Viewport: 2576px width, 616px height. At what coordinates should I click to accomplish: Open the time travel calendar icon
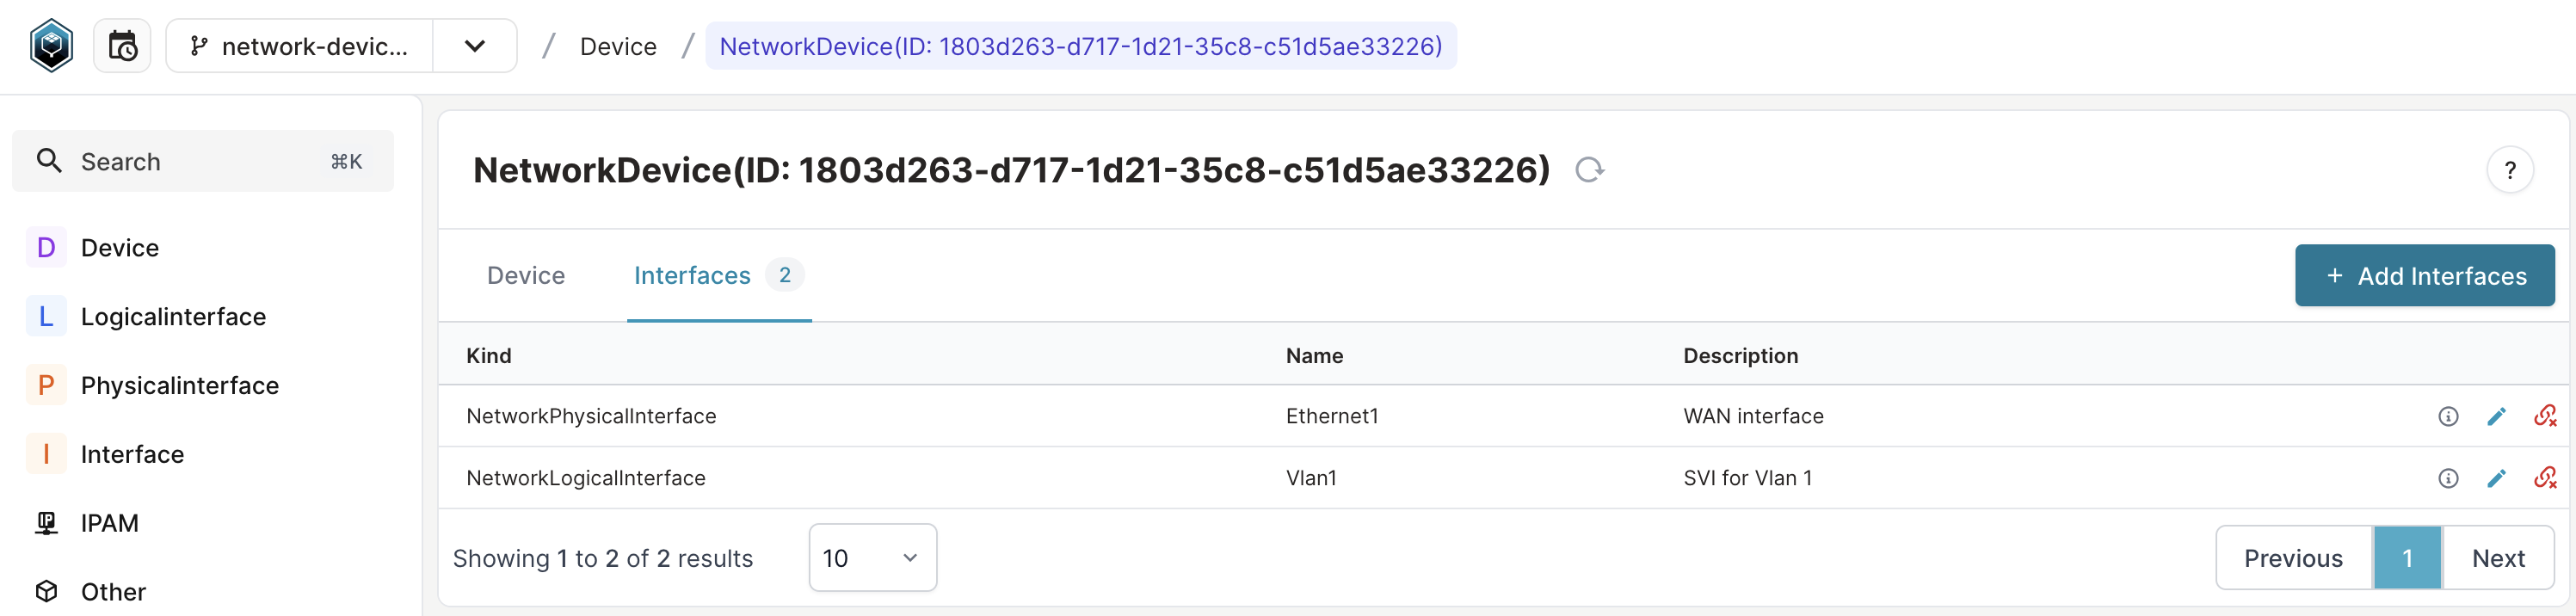[121, 45]
